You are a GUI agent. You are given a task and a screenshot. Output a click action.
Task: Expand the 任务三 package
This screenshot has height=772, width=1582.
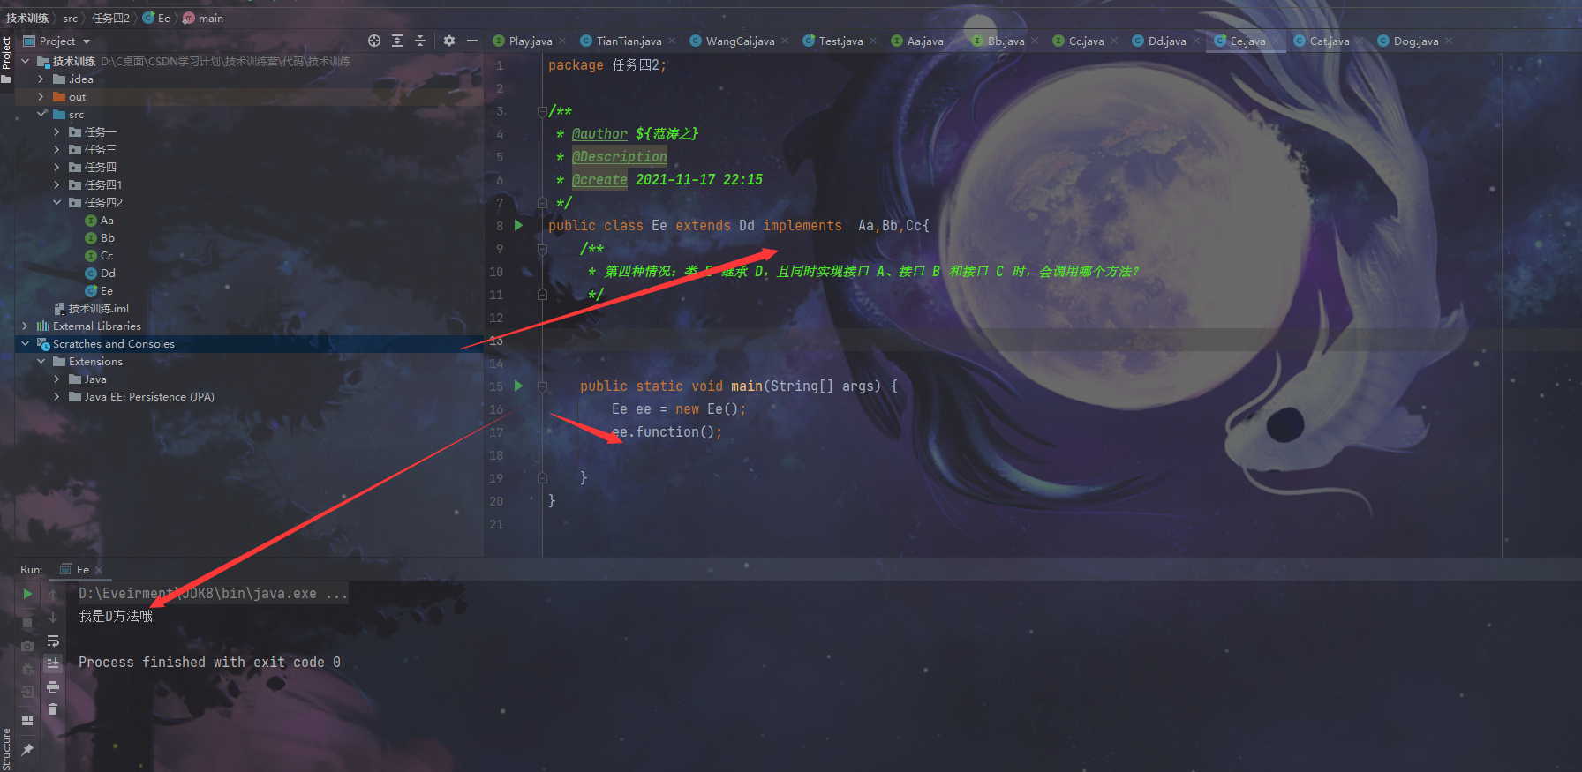[56, 149]
